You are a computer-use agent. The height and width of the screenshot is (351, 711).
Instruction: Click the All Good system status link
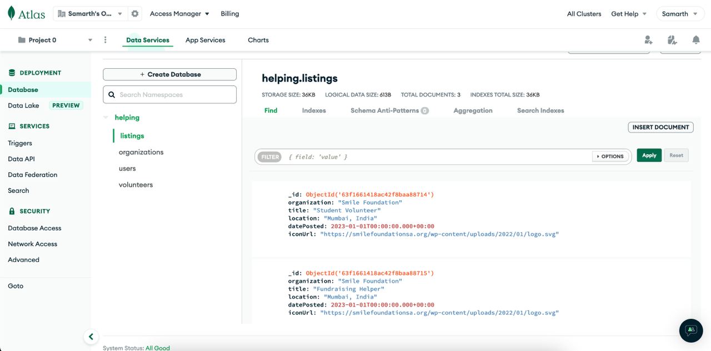point(158,348)
